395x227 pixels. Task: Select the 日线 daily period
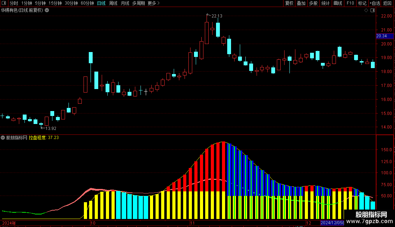101,3
